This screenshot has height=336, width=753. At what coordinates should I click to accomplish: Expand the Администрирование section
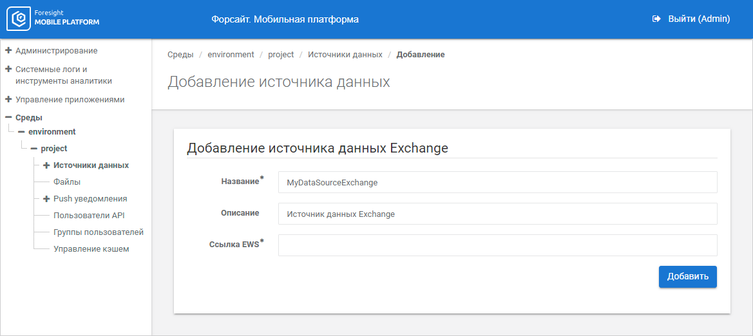[x=8, y=50]
